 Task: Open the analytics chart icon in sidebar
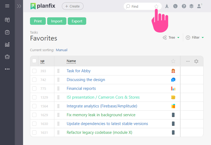[7, 45]
